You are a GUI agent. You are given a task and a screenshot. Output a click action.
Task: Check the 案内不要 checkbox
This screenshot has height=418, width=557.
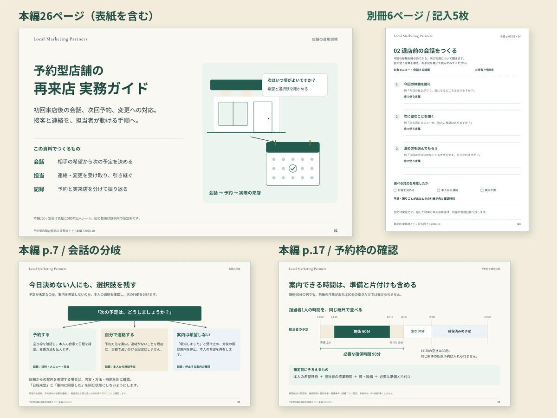click(481, 190)
